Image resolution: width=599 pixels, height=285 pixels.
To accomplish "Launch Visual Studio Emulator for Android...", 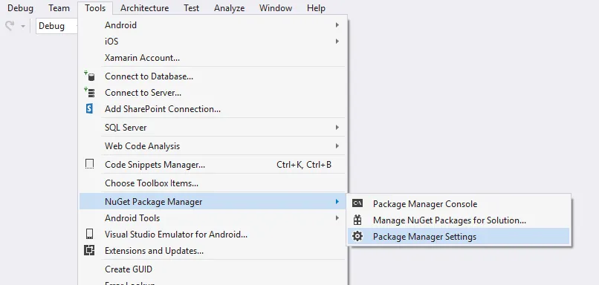I will [213, 235].
